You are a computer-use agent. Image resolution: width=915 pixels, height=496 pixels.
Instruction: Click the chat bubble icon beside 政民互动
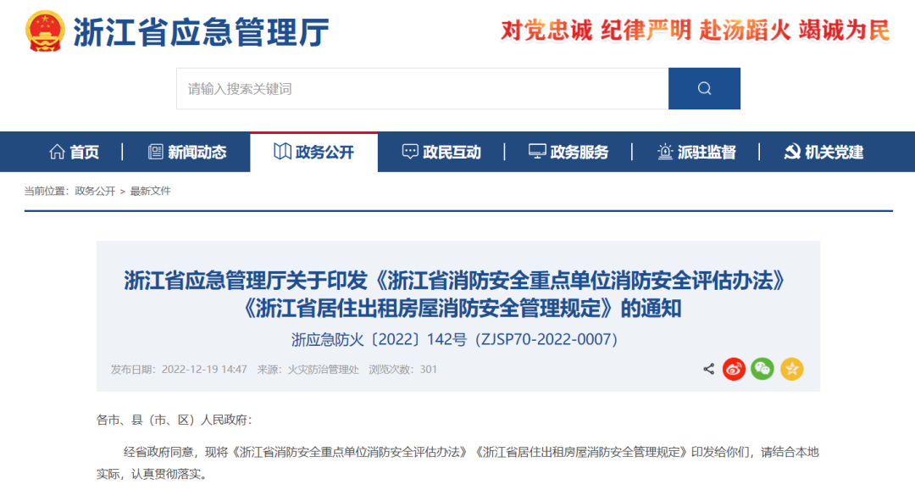tap(410, 152)
